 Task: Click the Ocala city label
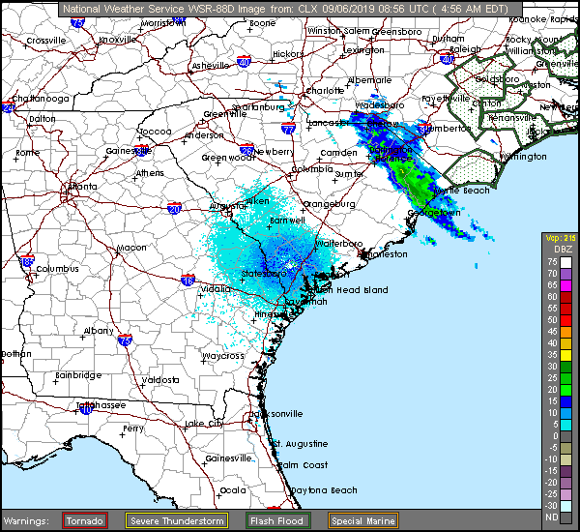tap(233, 490)
